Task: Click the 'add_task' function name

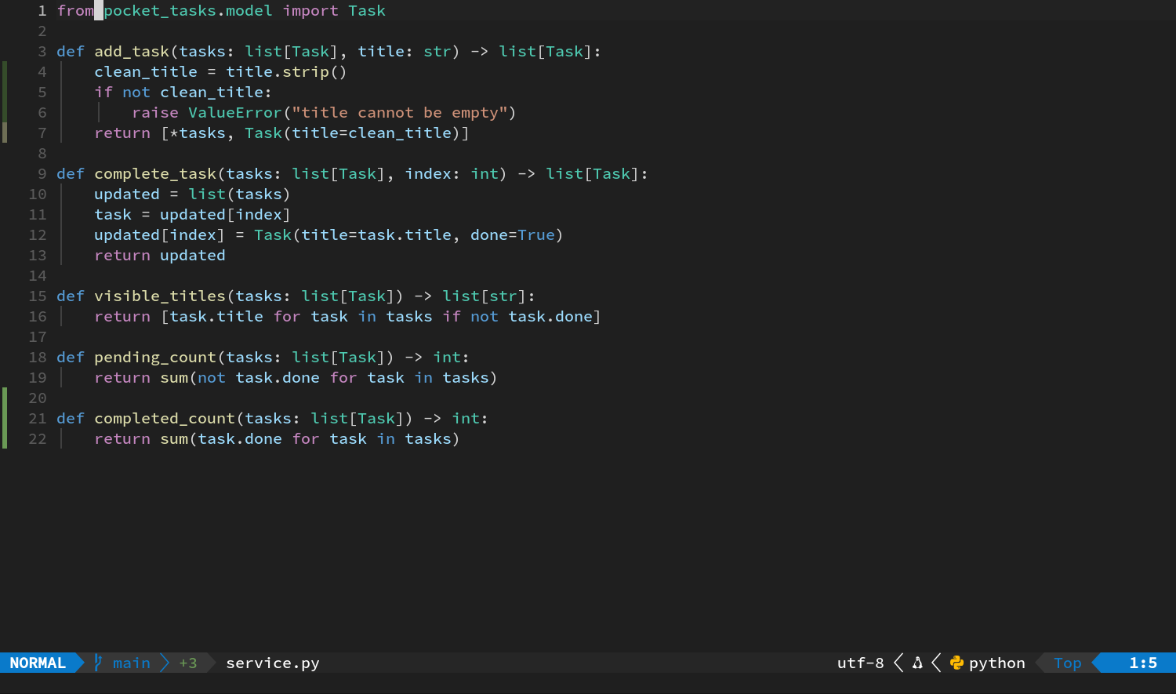Action: (x=132, y=52)
